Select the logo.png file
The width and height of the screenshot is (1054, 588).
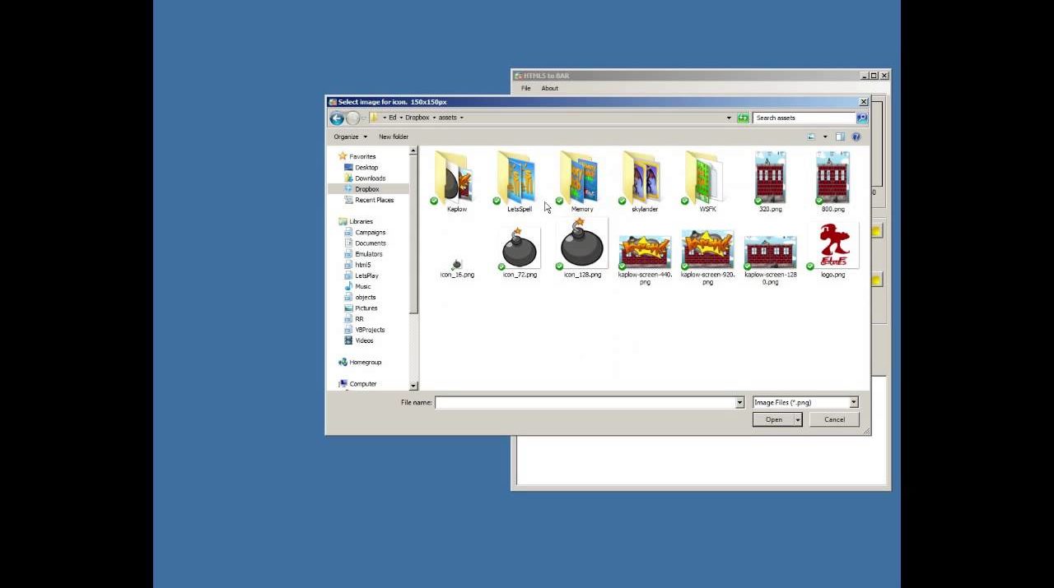832,249
